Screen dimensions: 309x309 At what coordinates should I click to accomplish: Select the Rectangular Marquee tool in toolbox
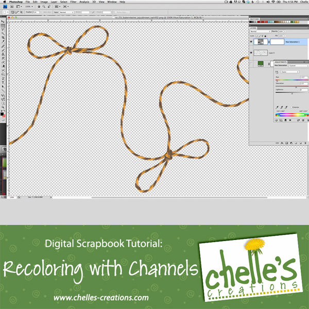[3, 25]
